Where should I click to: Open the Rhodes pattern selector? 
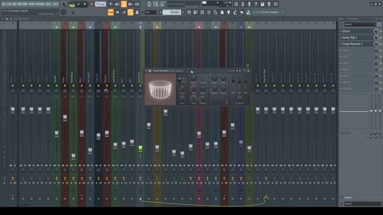(x=172, y=12)
